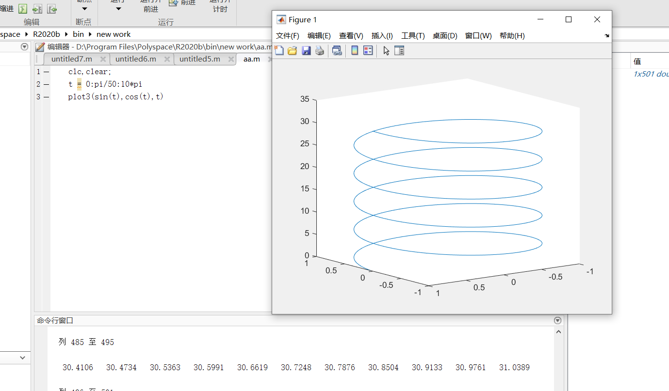Expand the path arrow before R2020b
Screen dimensions: 669x391
[x=27, y=34]
